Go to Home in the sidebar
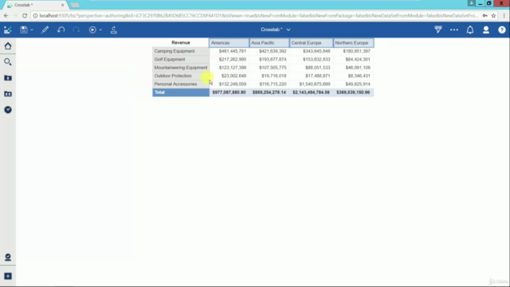 click(x=8, y=46)
